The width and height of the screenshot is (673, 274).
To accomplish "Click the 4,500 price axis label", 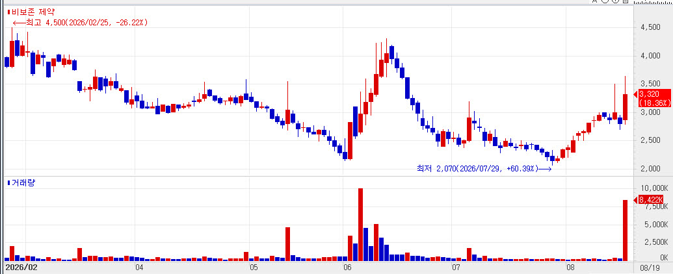I will 650,27.
